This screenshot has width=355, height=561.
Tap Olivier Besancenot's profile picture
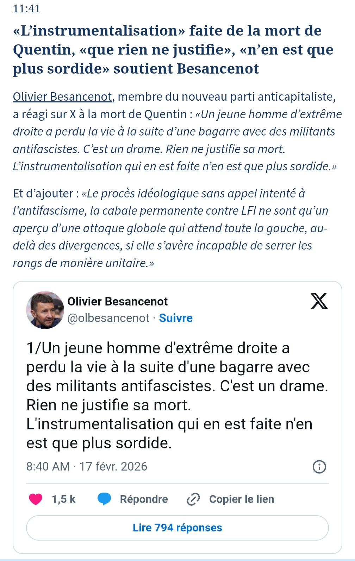pos(45,310)
